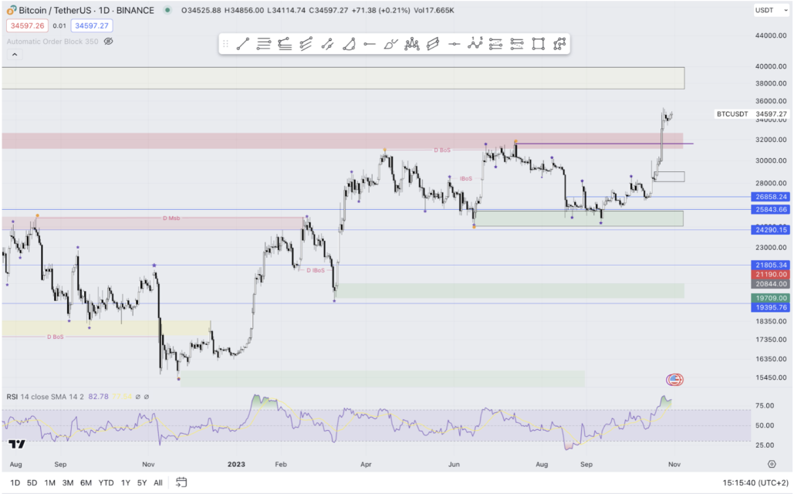Choose the rectangle drawing tool
The height and width of the screenshot is (494, 794).
pos(539,44)
